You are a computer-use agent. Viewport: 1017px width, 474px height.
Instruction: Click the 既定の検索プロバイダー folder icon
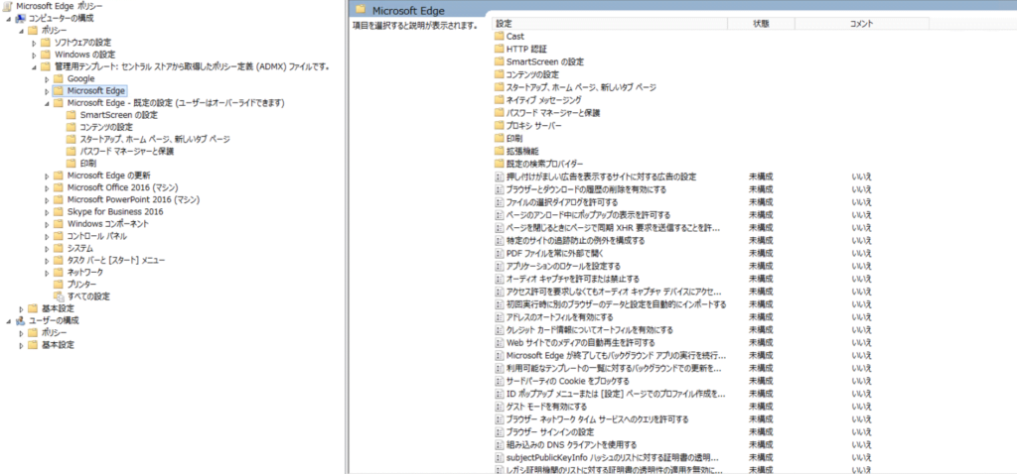(x=499, y=164)
